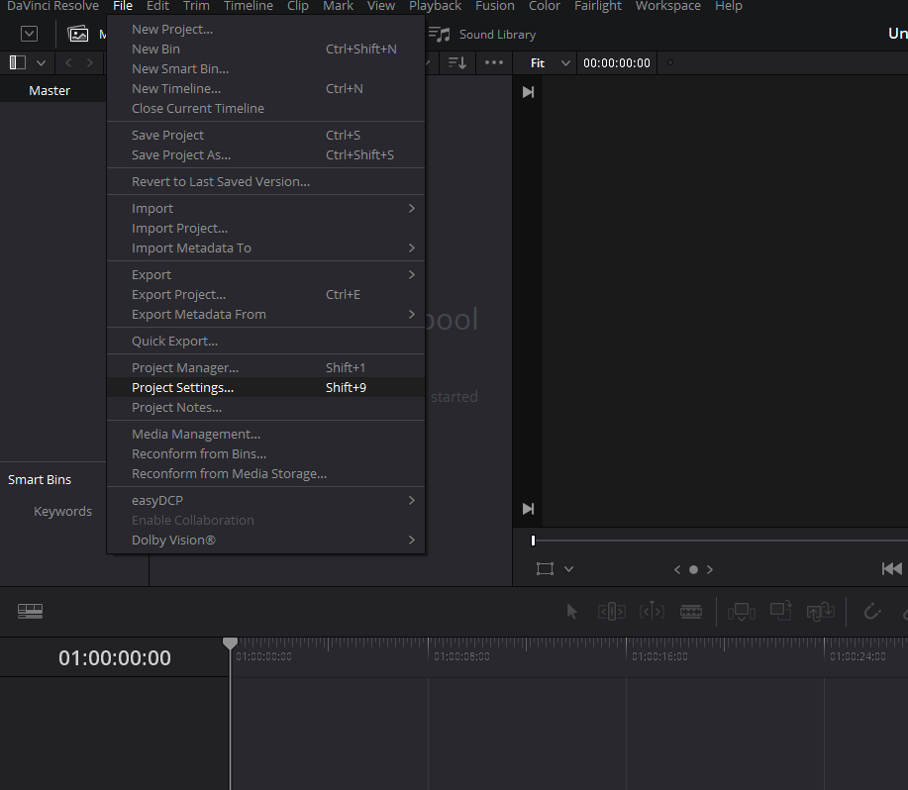Open Project Notes entry
The width and height of the screenshot is (908, 790).
265,407
